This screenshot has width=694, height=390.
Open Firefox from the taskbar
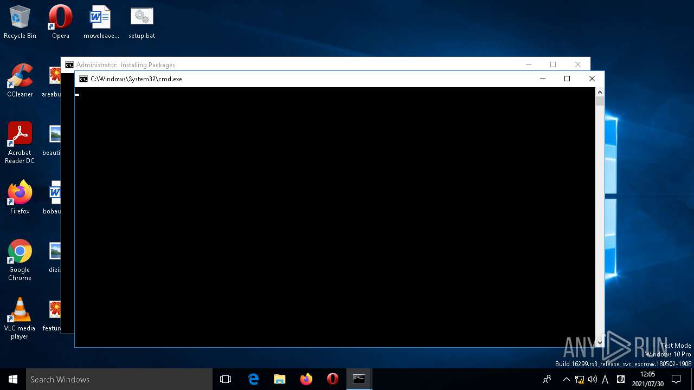(306, 379)
